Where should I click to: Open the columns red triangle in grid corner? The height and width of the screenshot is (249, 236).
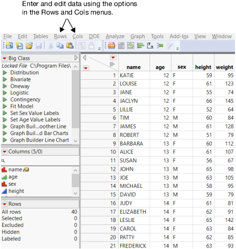pyautogui.click(x=113, y=58)
